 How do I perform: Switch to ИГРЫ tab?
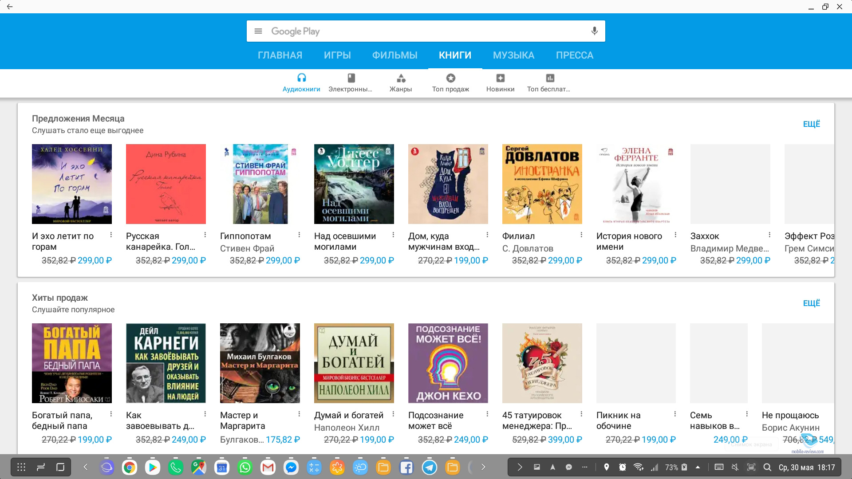click(337, 55)
